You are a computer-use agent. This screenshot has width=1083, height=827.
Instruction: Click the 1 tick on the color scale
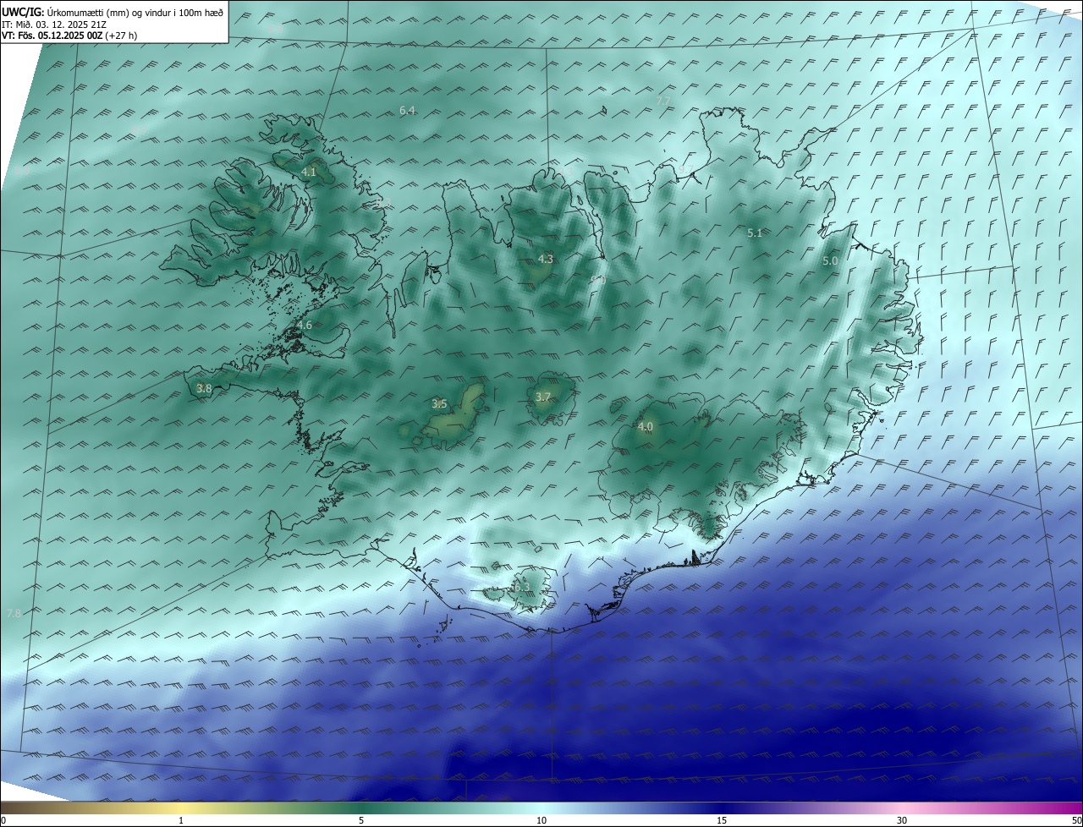pyautogui.click(x=181, y=820)
